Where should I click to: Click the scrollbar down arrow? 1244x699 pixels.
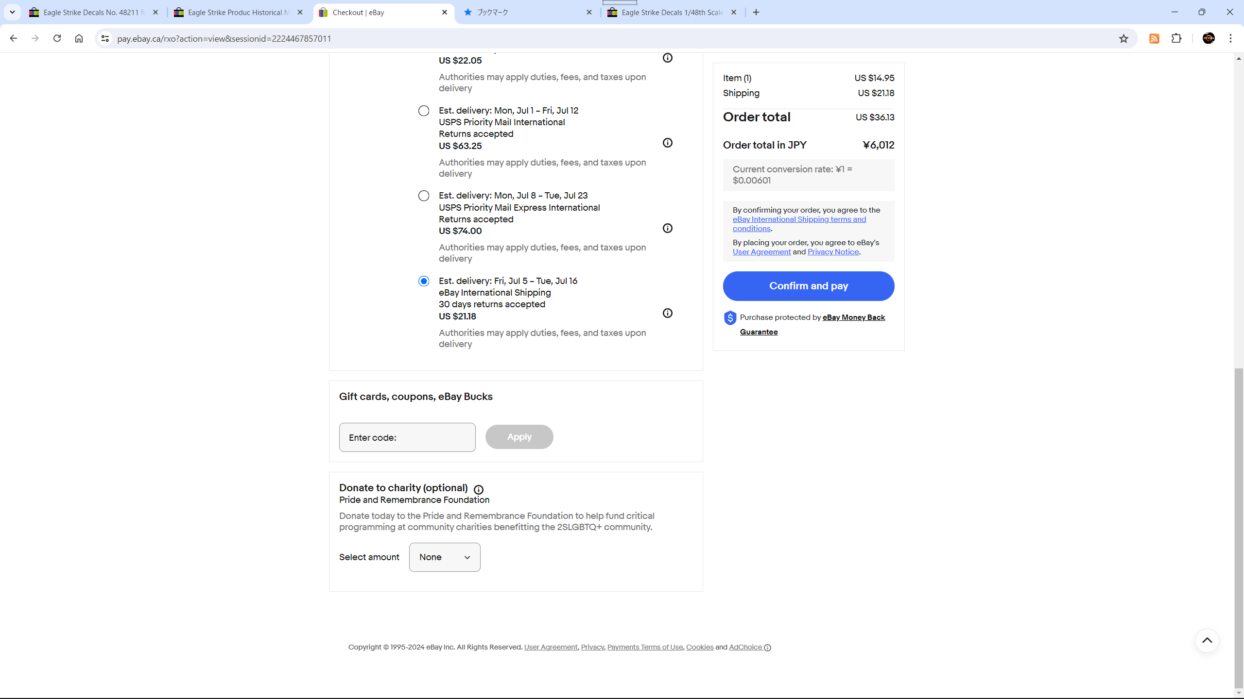(1239, 693)
